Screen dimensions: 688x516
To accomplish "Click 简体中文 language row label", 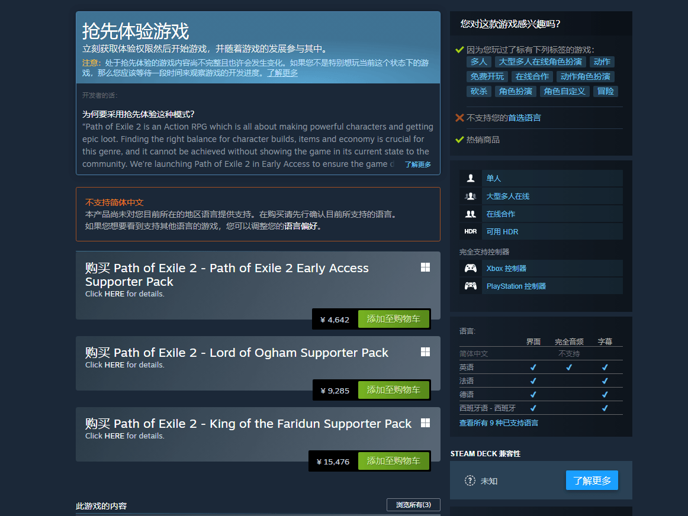I will pyautogui.click(x=474, y=353).
